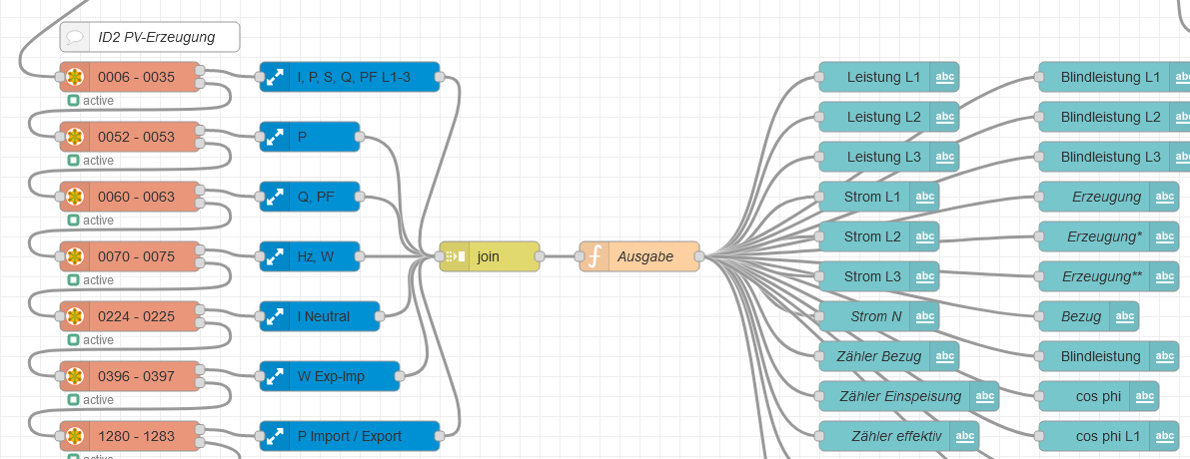Click the parser icon on node Hz, W
The image size is (1190, 459).
(x=275, y=256)
